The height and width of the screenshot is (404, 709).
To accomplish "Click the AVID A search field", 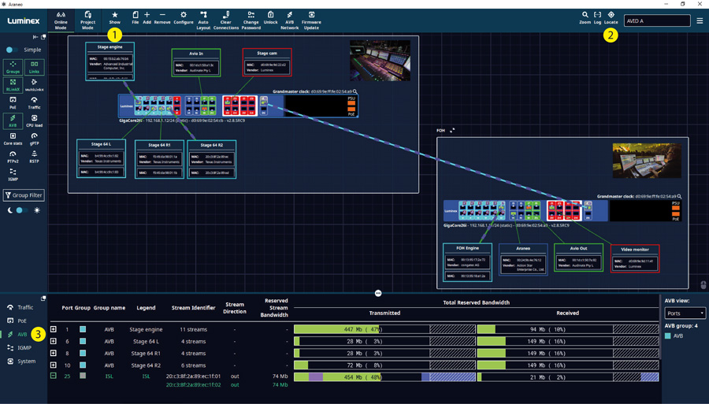I will (657, 20).
